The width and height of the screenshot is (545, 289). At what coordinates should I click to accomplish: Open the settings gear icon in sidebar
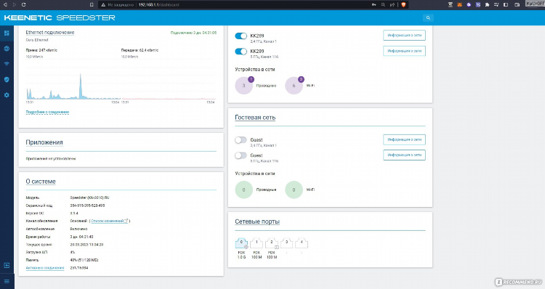(7, 95)
